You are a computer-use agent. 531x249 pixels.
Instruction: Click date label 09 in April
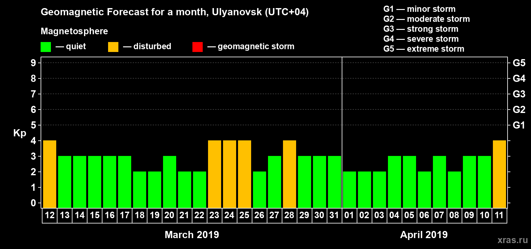click(x=469, y=215)
